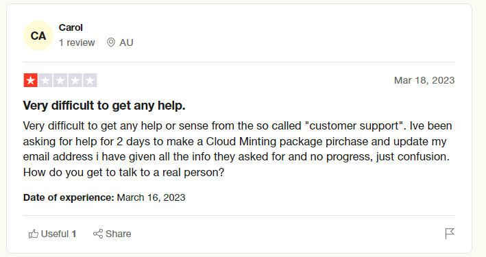This screenshot has height=257, width=486.
Task: Click the AU country label
Action: tap(126, 42)
